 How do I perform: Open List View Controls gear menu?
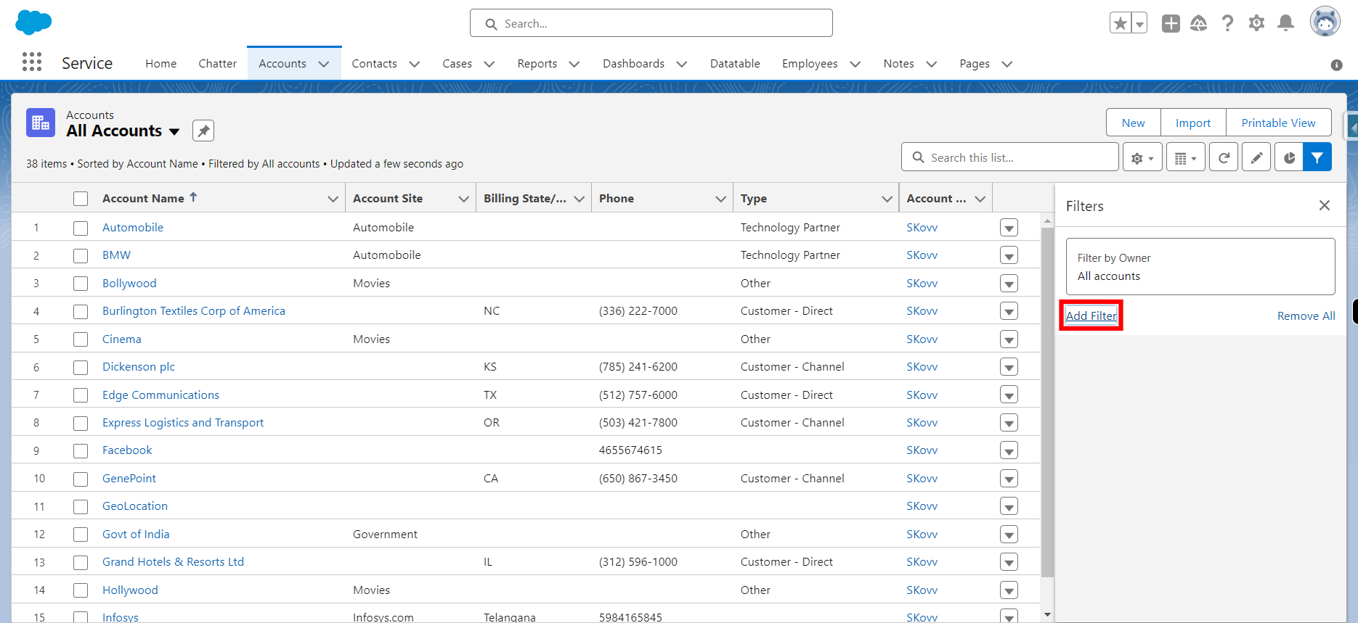(1142, 157)
